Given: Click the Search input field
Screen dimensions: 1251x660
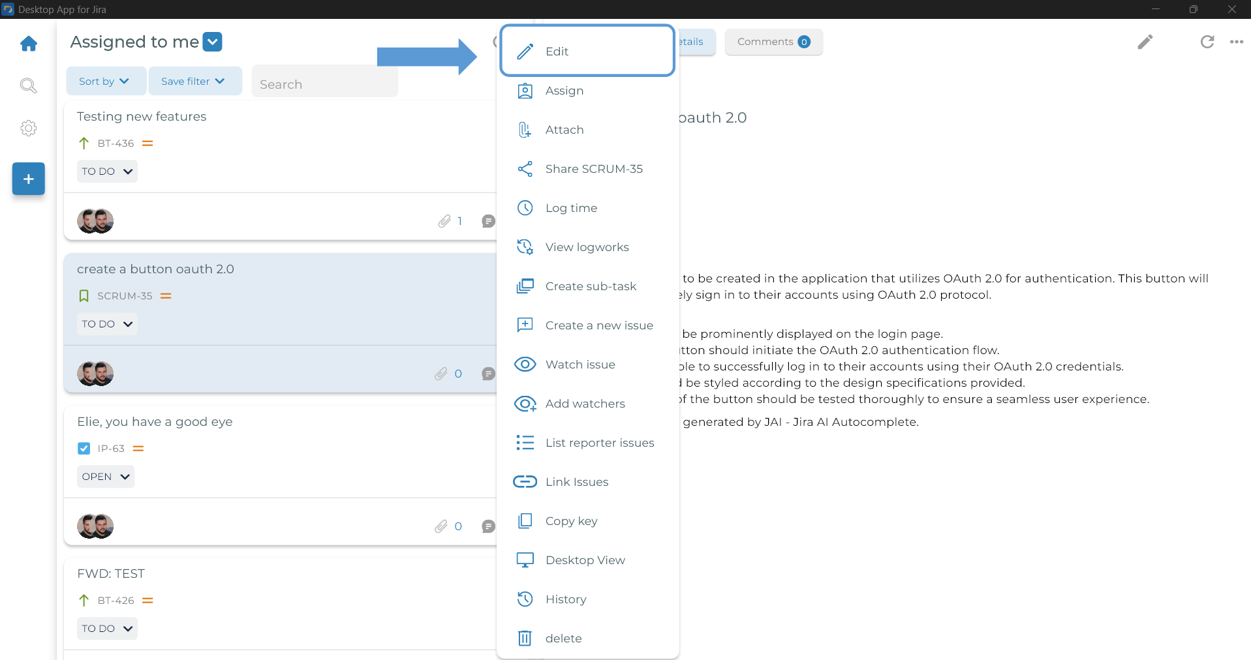Looking at the screenshot, I should pos(324,84).
